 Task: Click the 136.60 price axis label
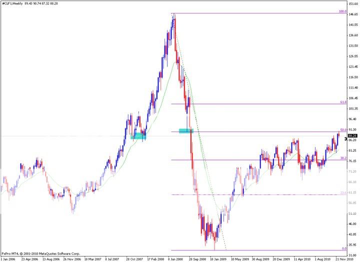(x=353, y=35)
